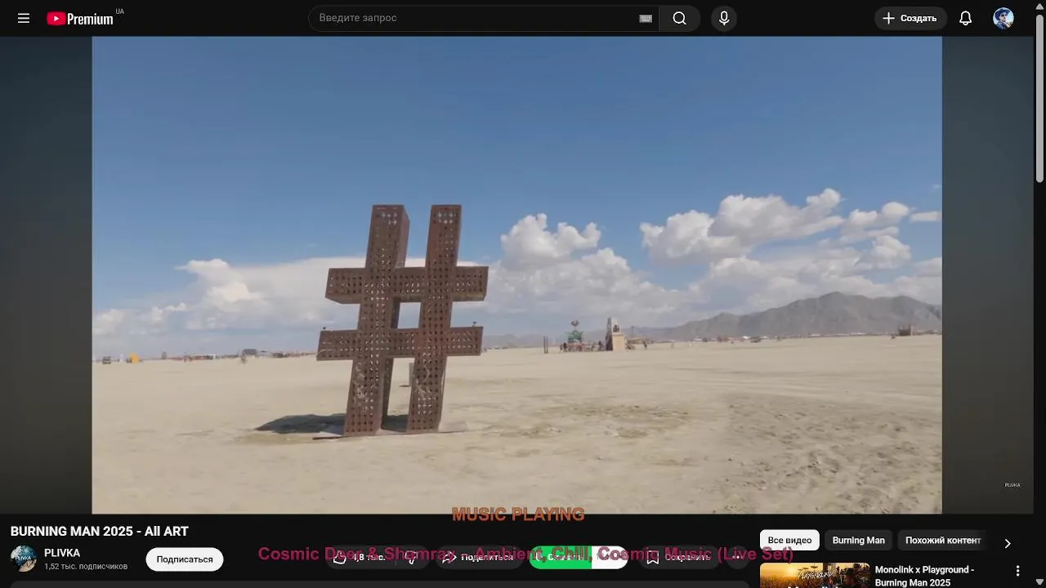Image resolution: width=1046 pixels, height=588 pixels.
Task: Open the on-screen keyboard in search box
Action: 646,18
